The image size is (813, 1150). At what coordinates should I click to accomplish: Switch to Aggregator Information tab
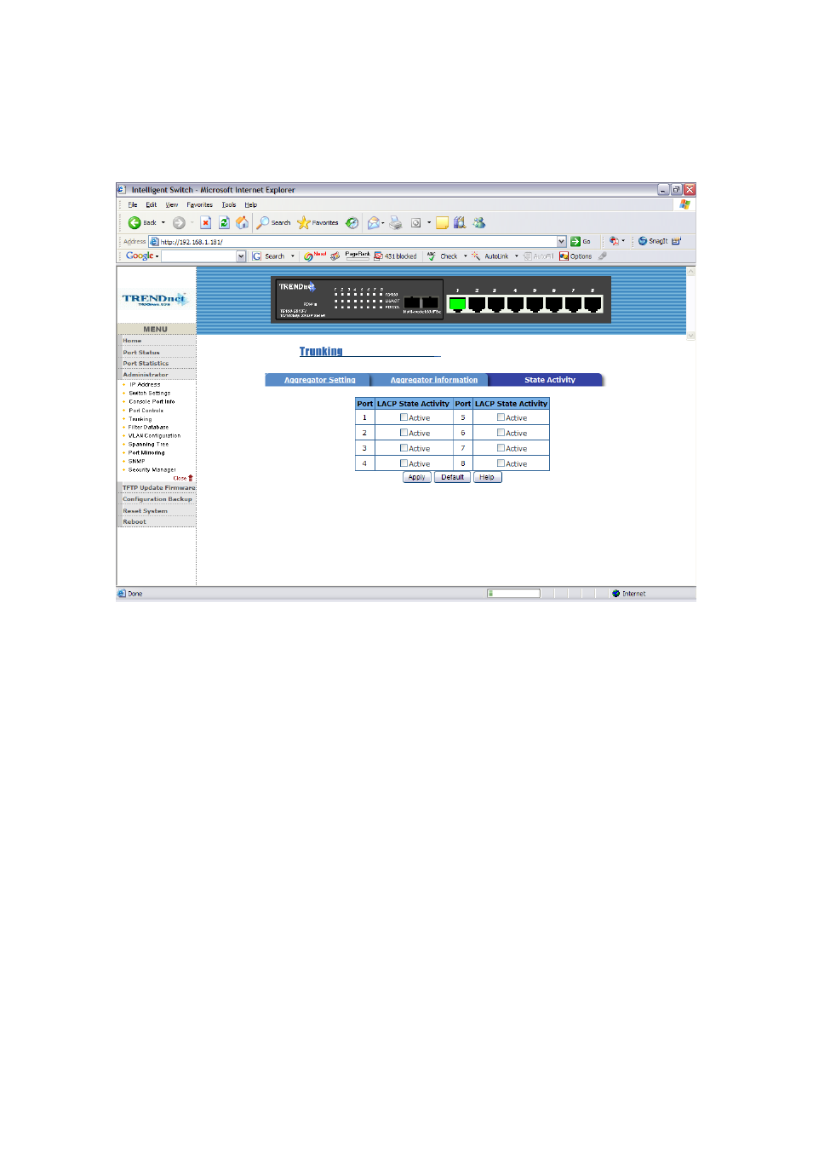(x=434, y=380)
